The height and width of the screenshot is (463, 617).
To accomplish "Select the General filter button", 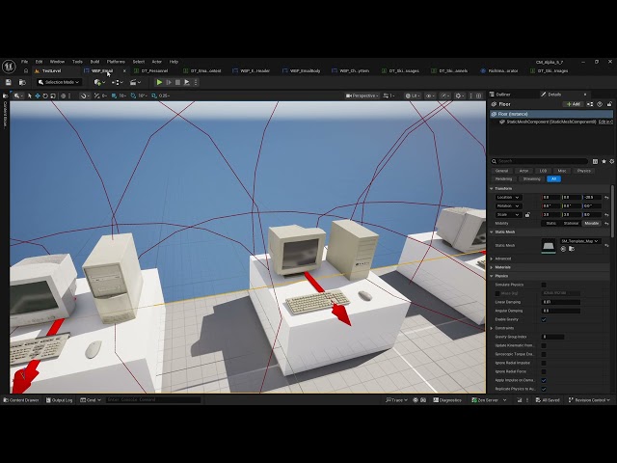I will click(x=501, y=171).
